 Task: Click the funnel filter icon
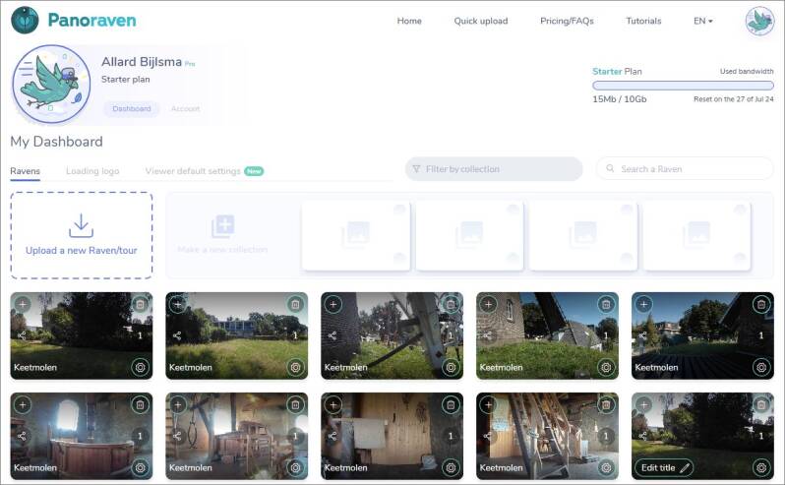416,169
